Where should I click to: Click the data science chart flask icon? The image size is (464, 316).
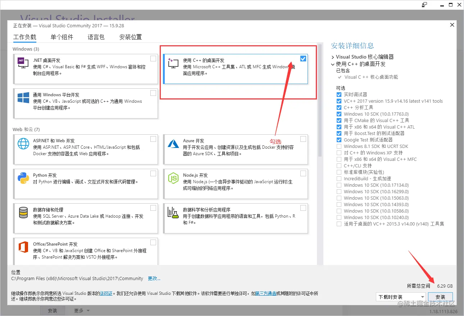tap(173, 213)
